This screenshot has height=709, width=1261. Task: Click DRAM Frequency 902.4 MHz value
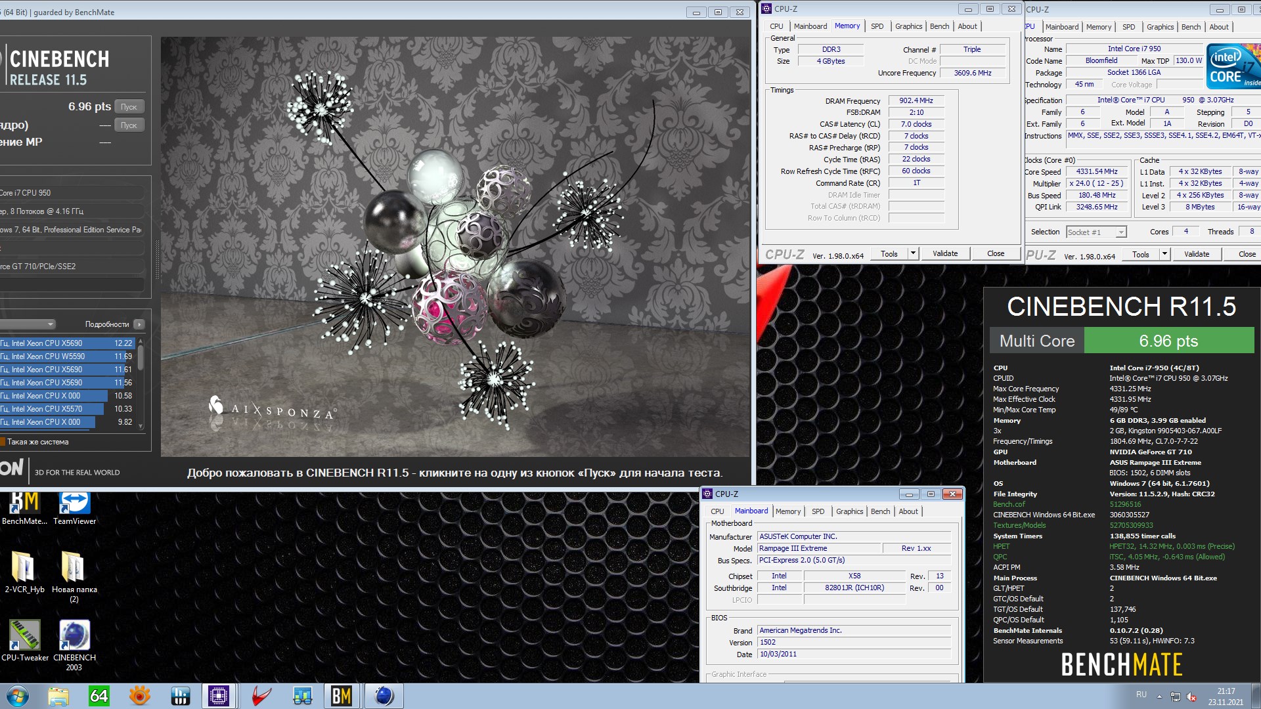point(916,100)
